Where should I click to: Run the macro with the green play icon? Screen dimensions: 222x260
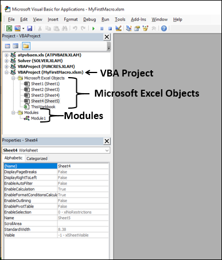(94, 29)
